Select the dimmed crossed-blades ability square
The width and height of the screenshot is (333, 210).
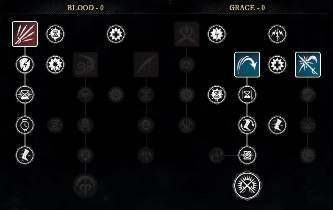point(187,34)
